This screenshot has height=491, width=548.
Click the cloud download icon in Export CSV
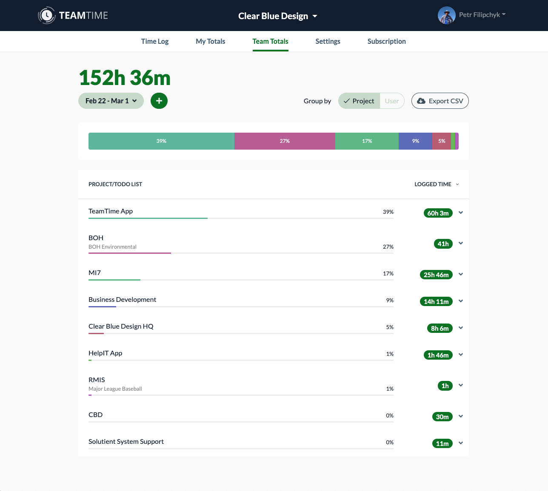(x=421, y=101)
